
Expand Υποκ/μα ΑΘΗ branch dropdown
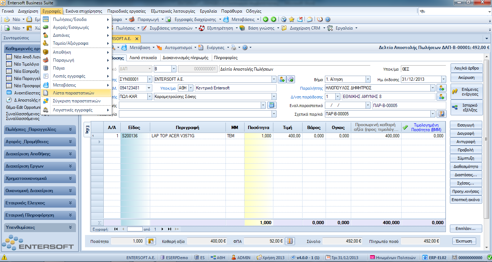[191, 88]
